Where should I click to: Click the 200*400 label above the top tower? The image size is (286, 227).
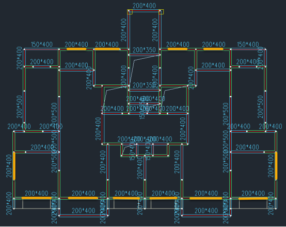(144, 6)
